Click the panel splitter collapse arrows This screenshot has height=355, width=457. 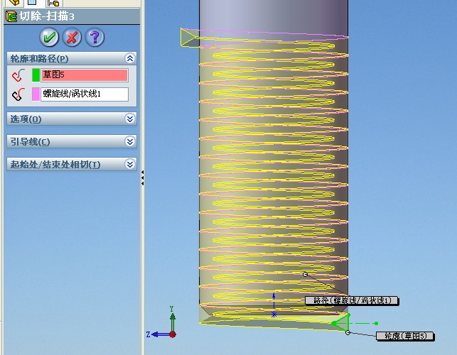pos(143,177)
